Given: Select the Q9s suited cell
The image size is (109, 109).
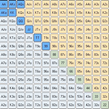Looking at the screenshot, I should coord(46,21).
